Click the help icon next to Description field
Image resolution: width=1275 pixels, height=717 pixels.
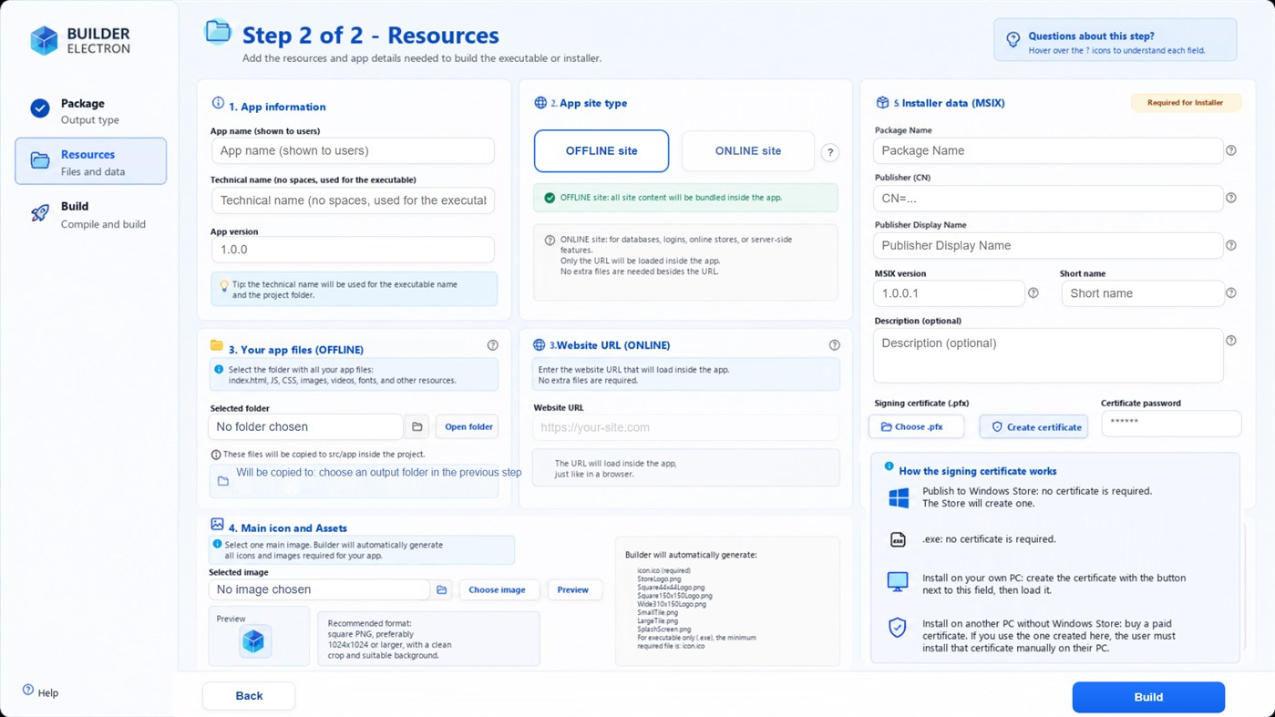click(x=1230, y=341)
